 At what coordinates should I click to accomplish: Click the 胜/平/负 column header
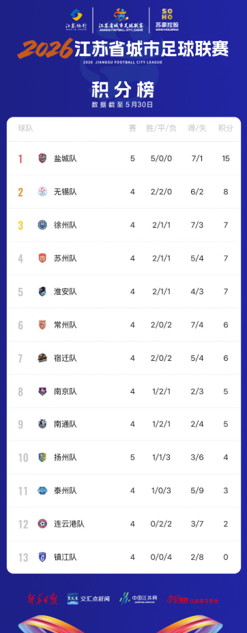[162, 128]
